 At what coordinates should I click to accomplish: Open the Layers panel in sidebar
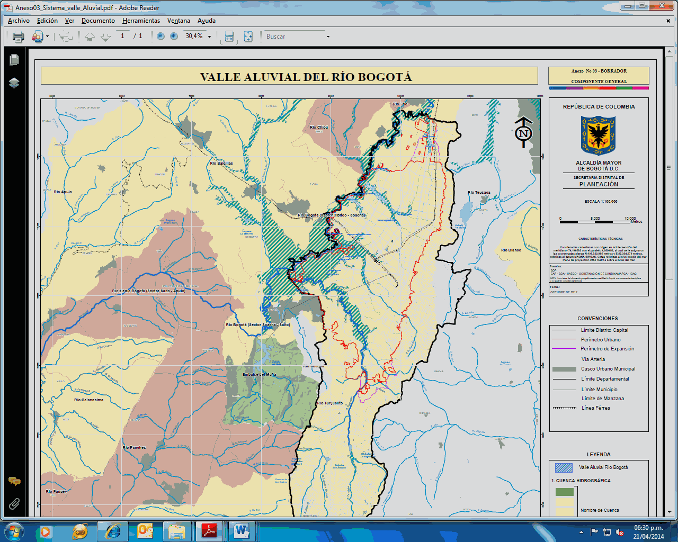14,83
